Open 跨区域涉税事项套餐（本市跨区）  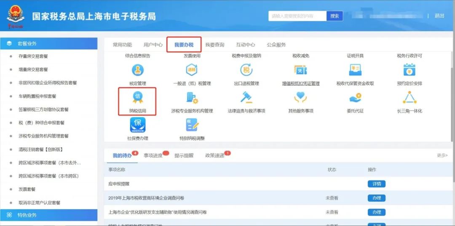[48, 176]
